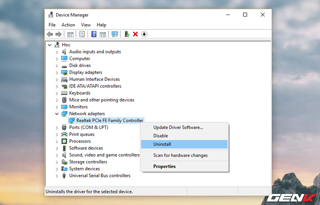
Task: Click the Show/Hide Action Pane toolbar icon
Action: pyautogui.click(x=103, y=34)
